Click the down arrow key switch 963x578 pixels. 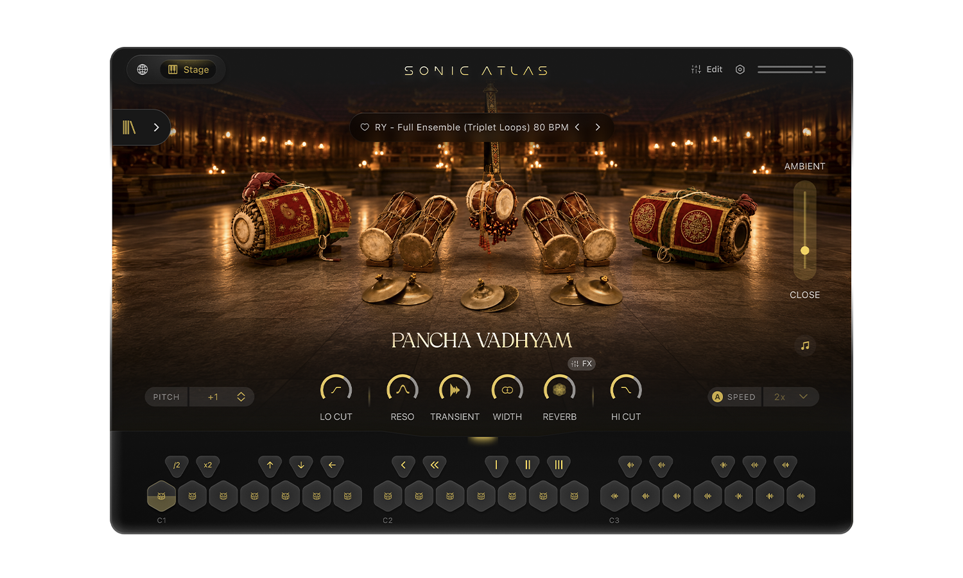[x=301, y=465]
